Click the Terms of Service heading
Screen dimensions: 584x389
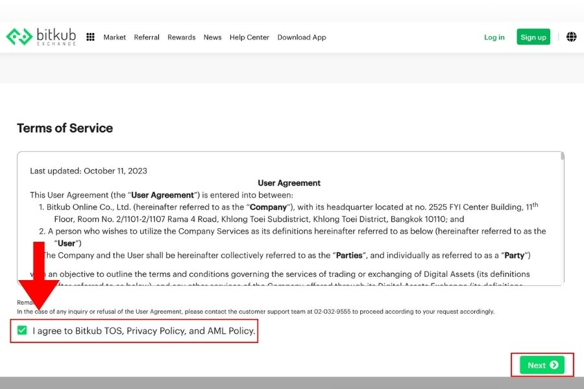(x=65, y=128)
